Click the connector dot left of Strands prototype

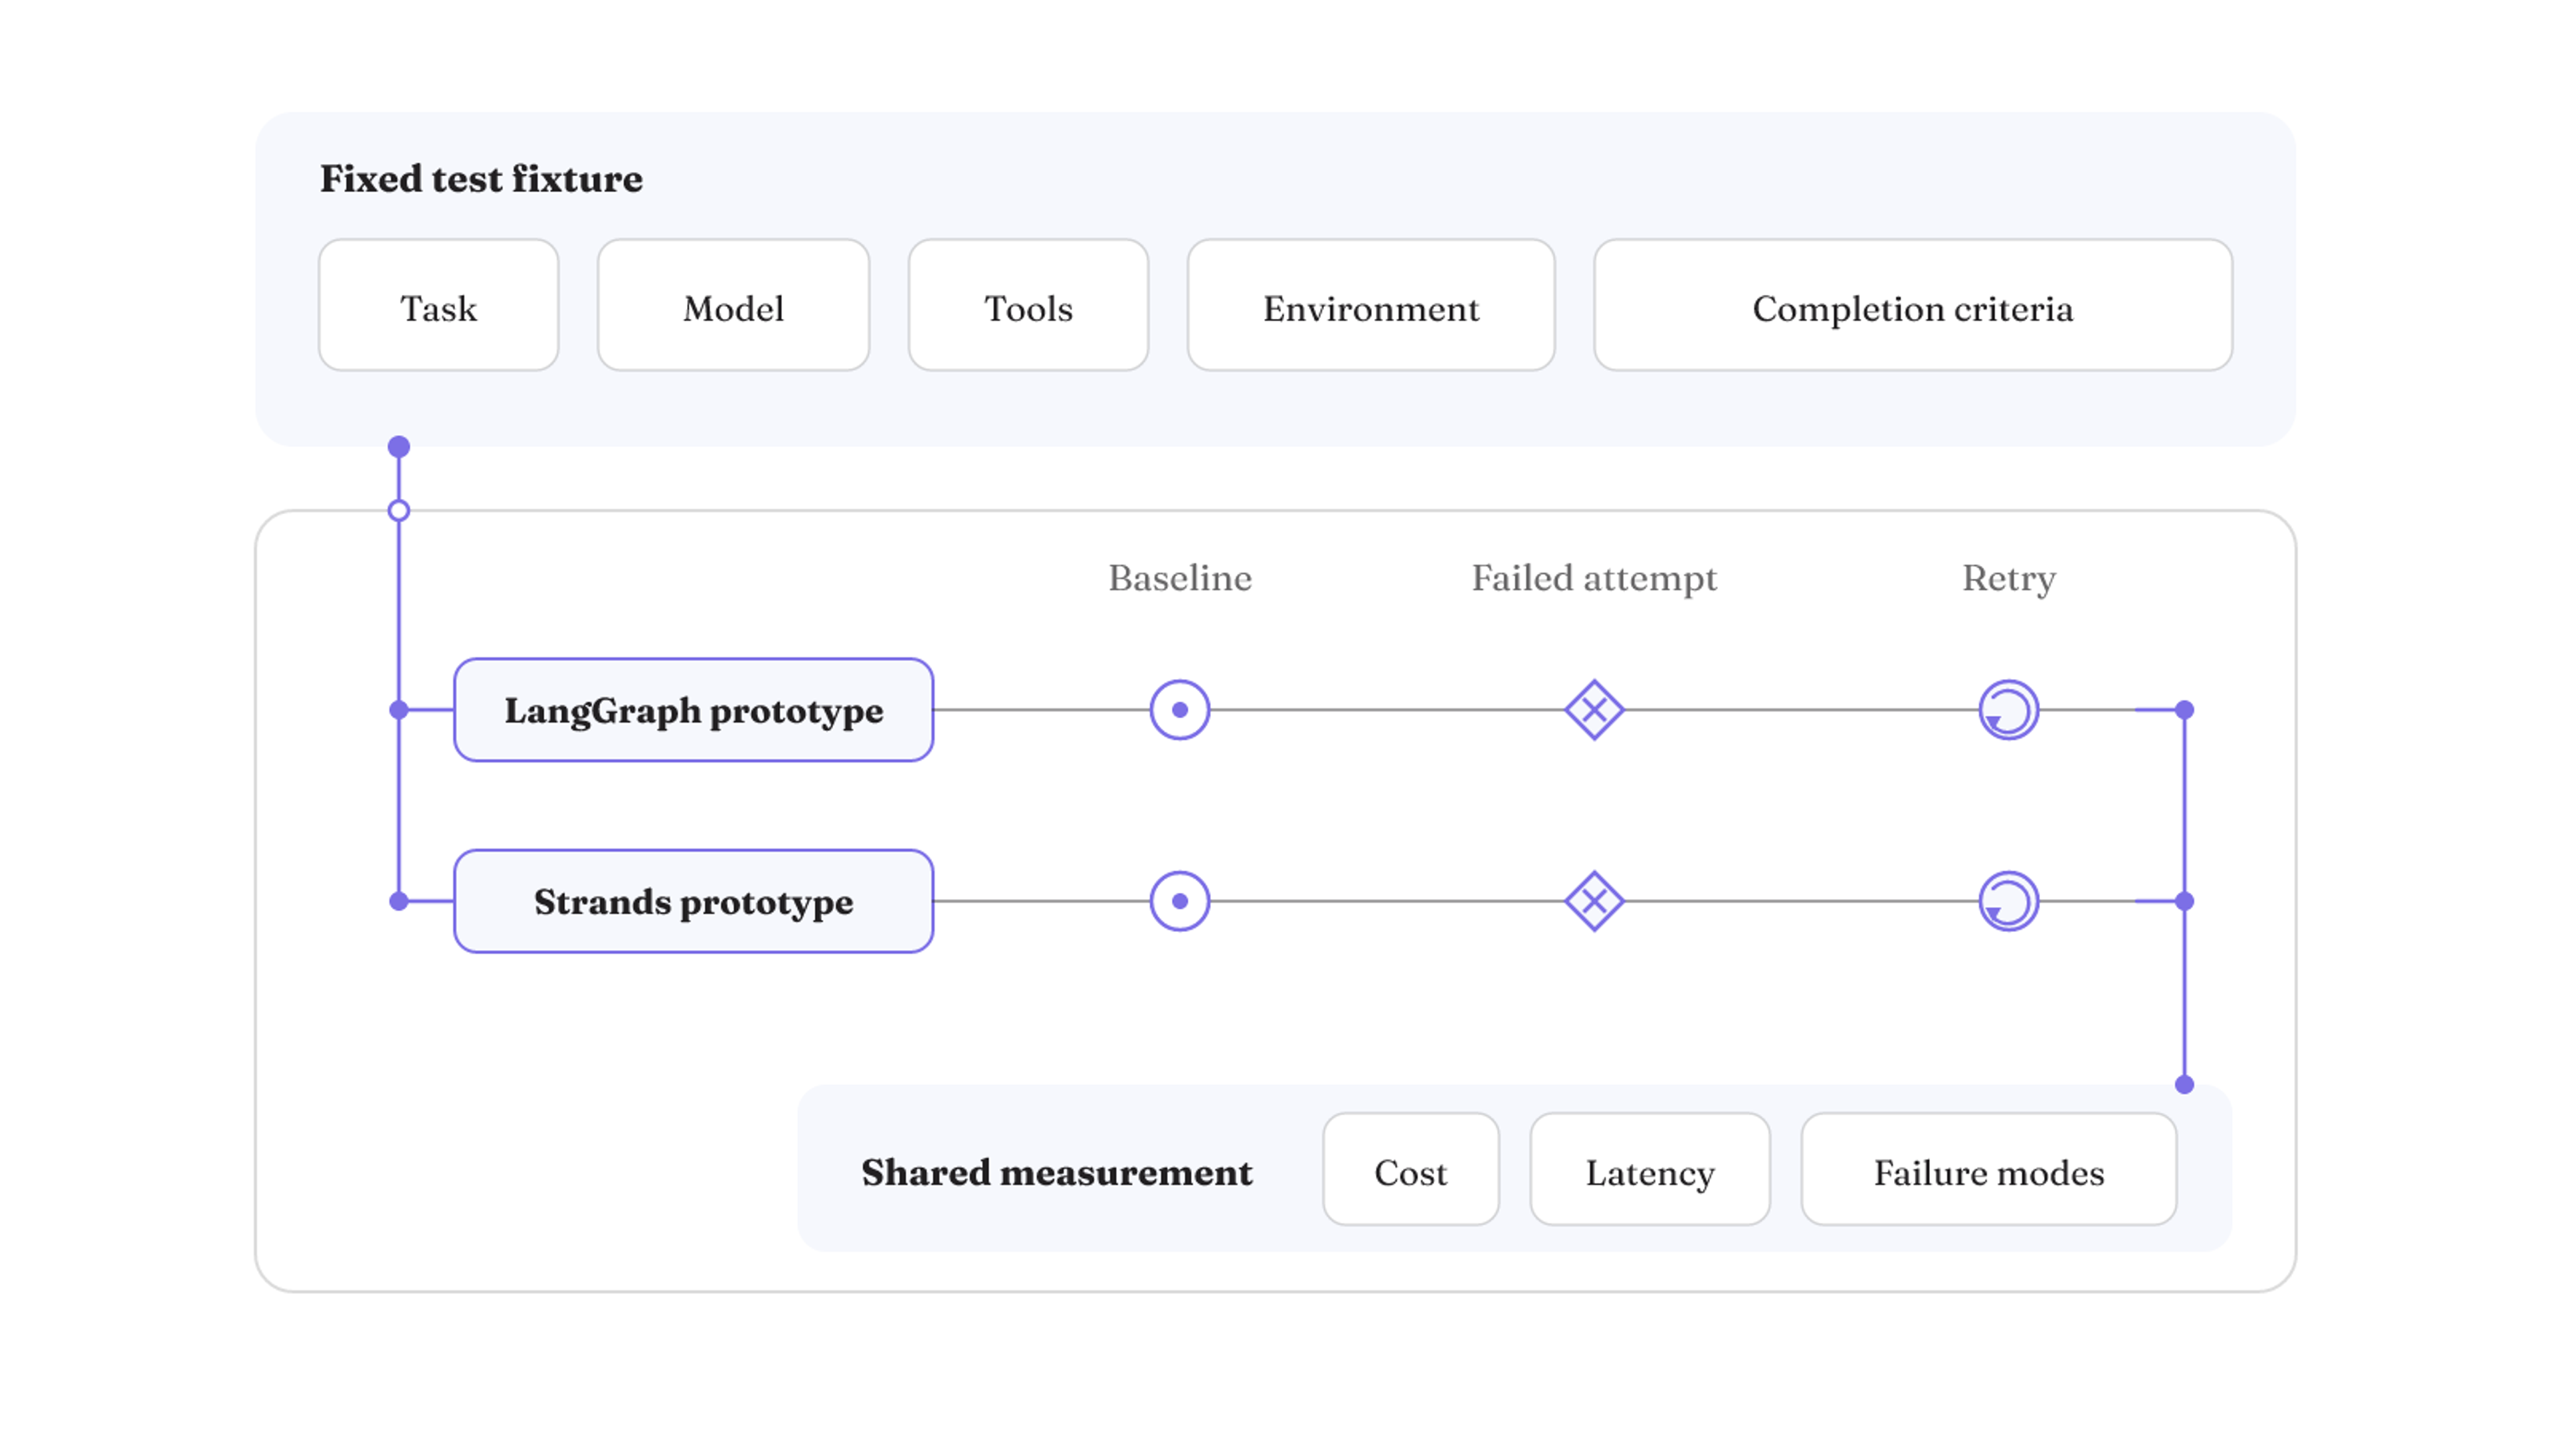tap(399, 902)
